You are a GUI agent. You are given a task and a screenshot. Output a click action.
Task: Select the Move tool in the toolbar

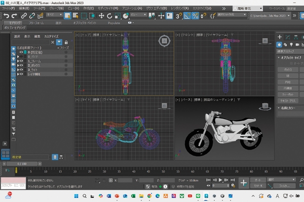pyautogui.click(x=101, y=16)
